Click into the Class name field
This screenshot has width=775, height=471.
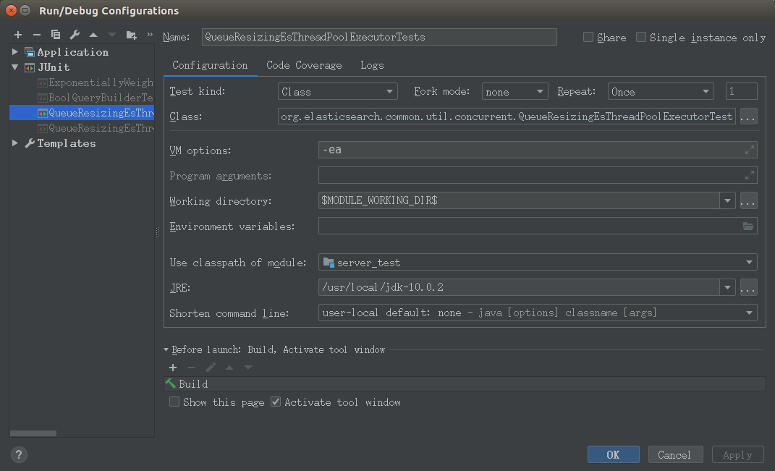point(507,116)
